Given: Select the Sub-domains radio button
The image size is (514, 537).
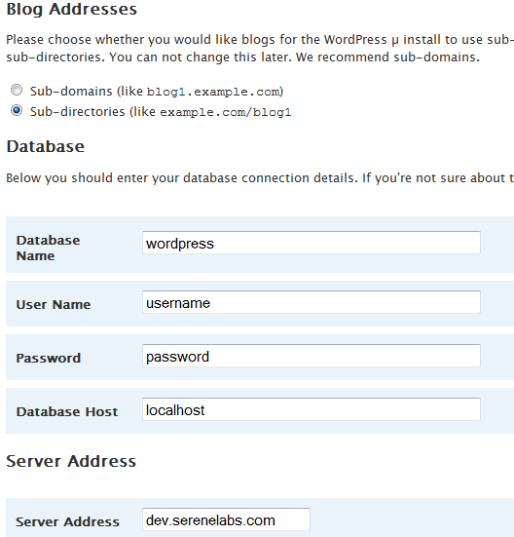Looking at the screenshot, I should pos(17,90).
